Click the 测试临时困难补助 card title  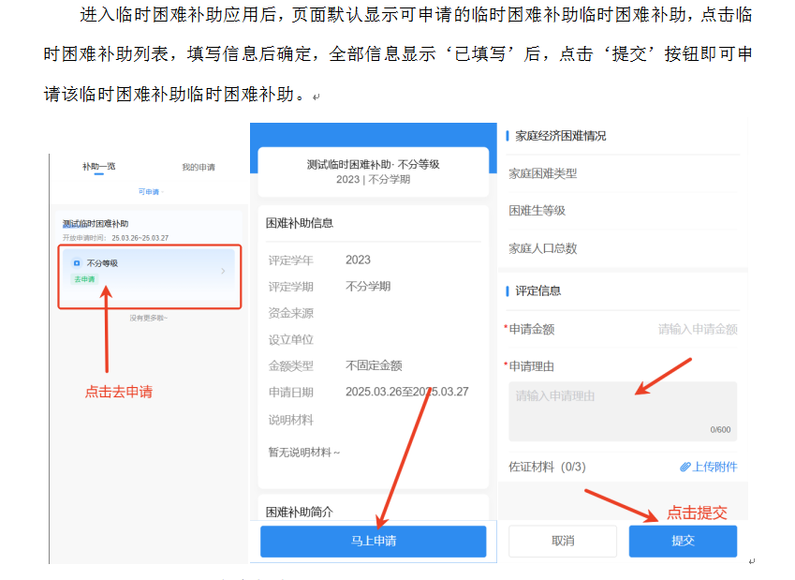[96, 224]
